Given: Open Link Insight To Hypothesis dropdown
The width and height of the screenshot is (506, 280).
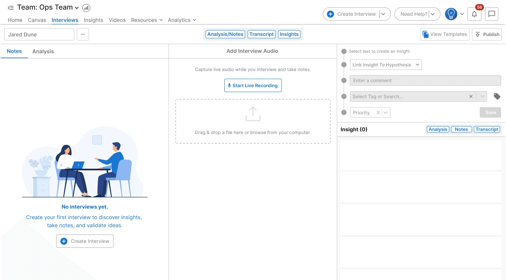Looking at the screenshot, I should tap(386, 65).
